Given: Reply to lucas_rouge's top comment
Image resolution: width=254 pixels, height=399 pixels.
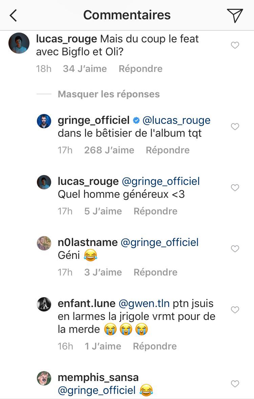Looking at the screenshot, I should pyautogui.click(x=141, y=69).
